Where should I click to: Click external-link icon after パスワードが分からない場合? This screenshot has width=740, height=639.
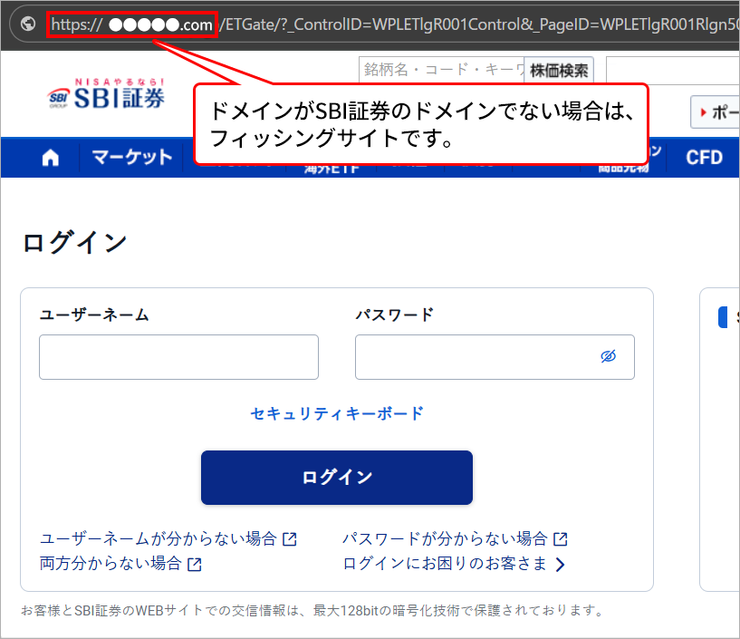coord(561,539)
